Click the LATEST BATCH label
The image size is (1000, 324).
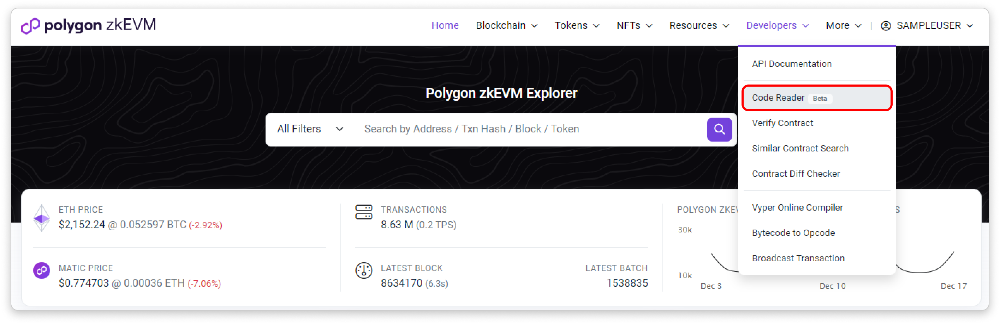coord(616,268)
